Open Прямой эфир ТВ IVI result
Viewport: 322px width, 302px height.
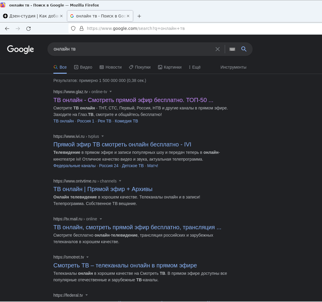point(122,144)
